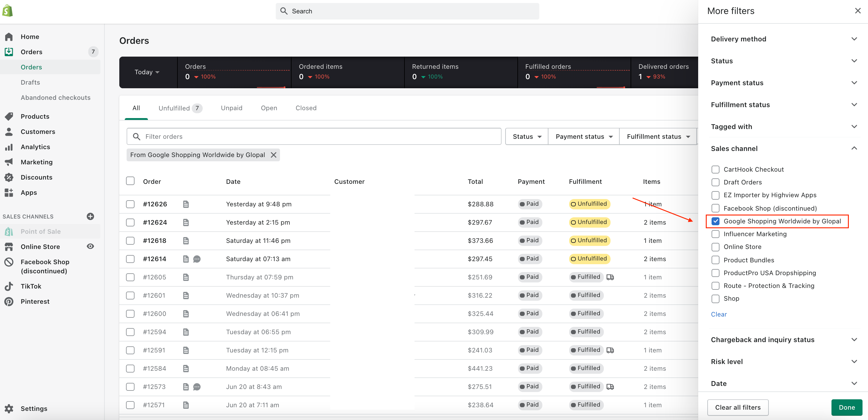This screenshot has width=868, height=420.
Task: Click the chat bubble icon on order #12614
Action: tap(197, 259)
